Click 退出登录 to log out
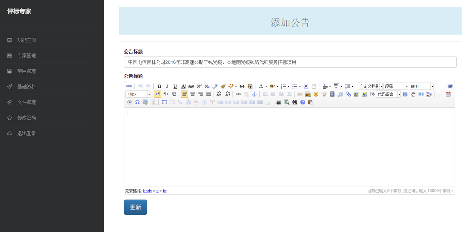Viewport: 466px width, 232px height. (x=27, y=133)
